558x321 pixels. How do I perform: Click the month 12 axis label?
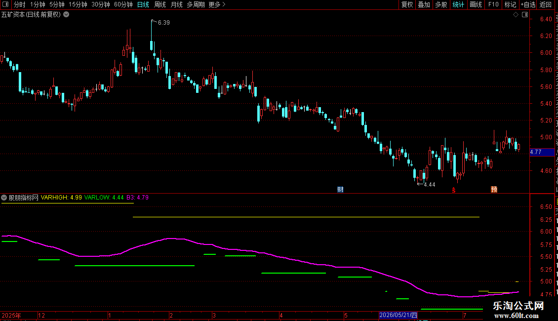[41, 316]
